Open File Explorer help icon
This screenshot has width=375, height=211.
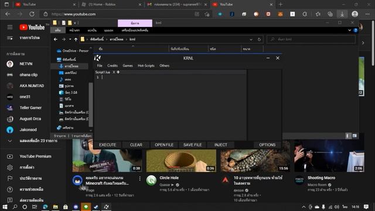pos(356,30)
